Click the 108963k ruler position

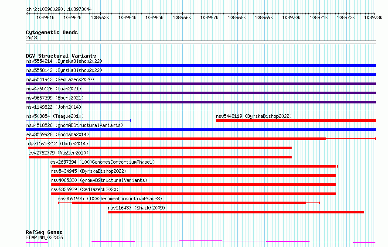point(100,17)
